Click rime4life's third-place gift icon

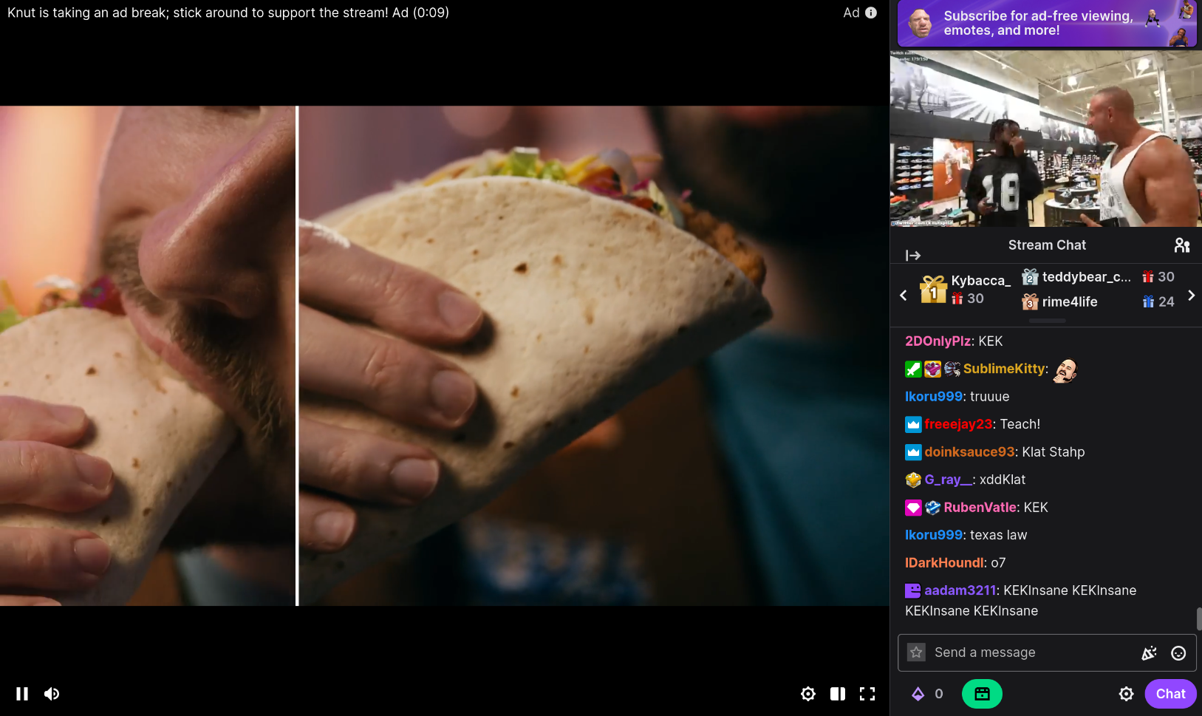(x=1030, y=301)
